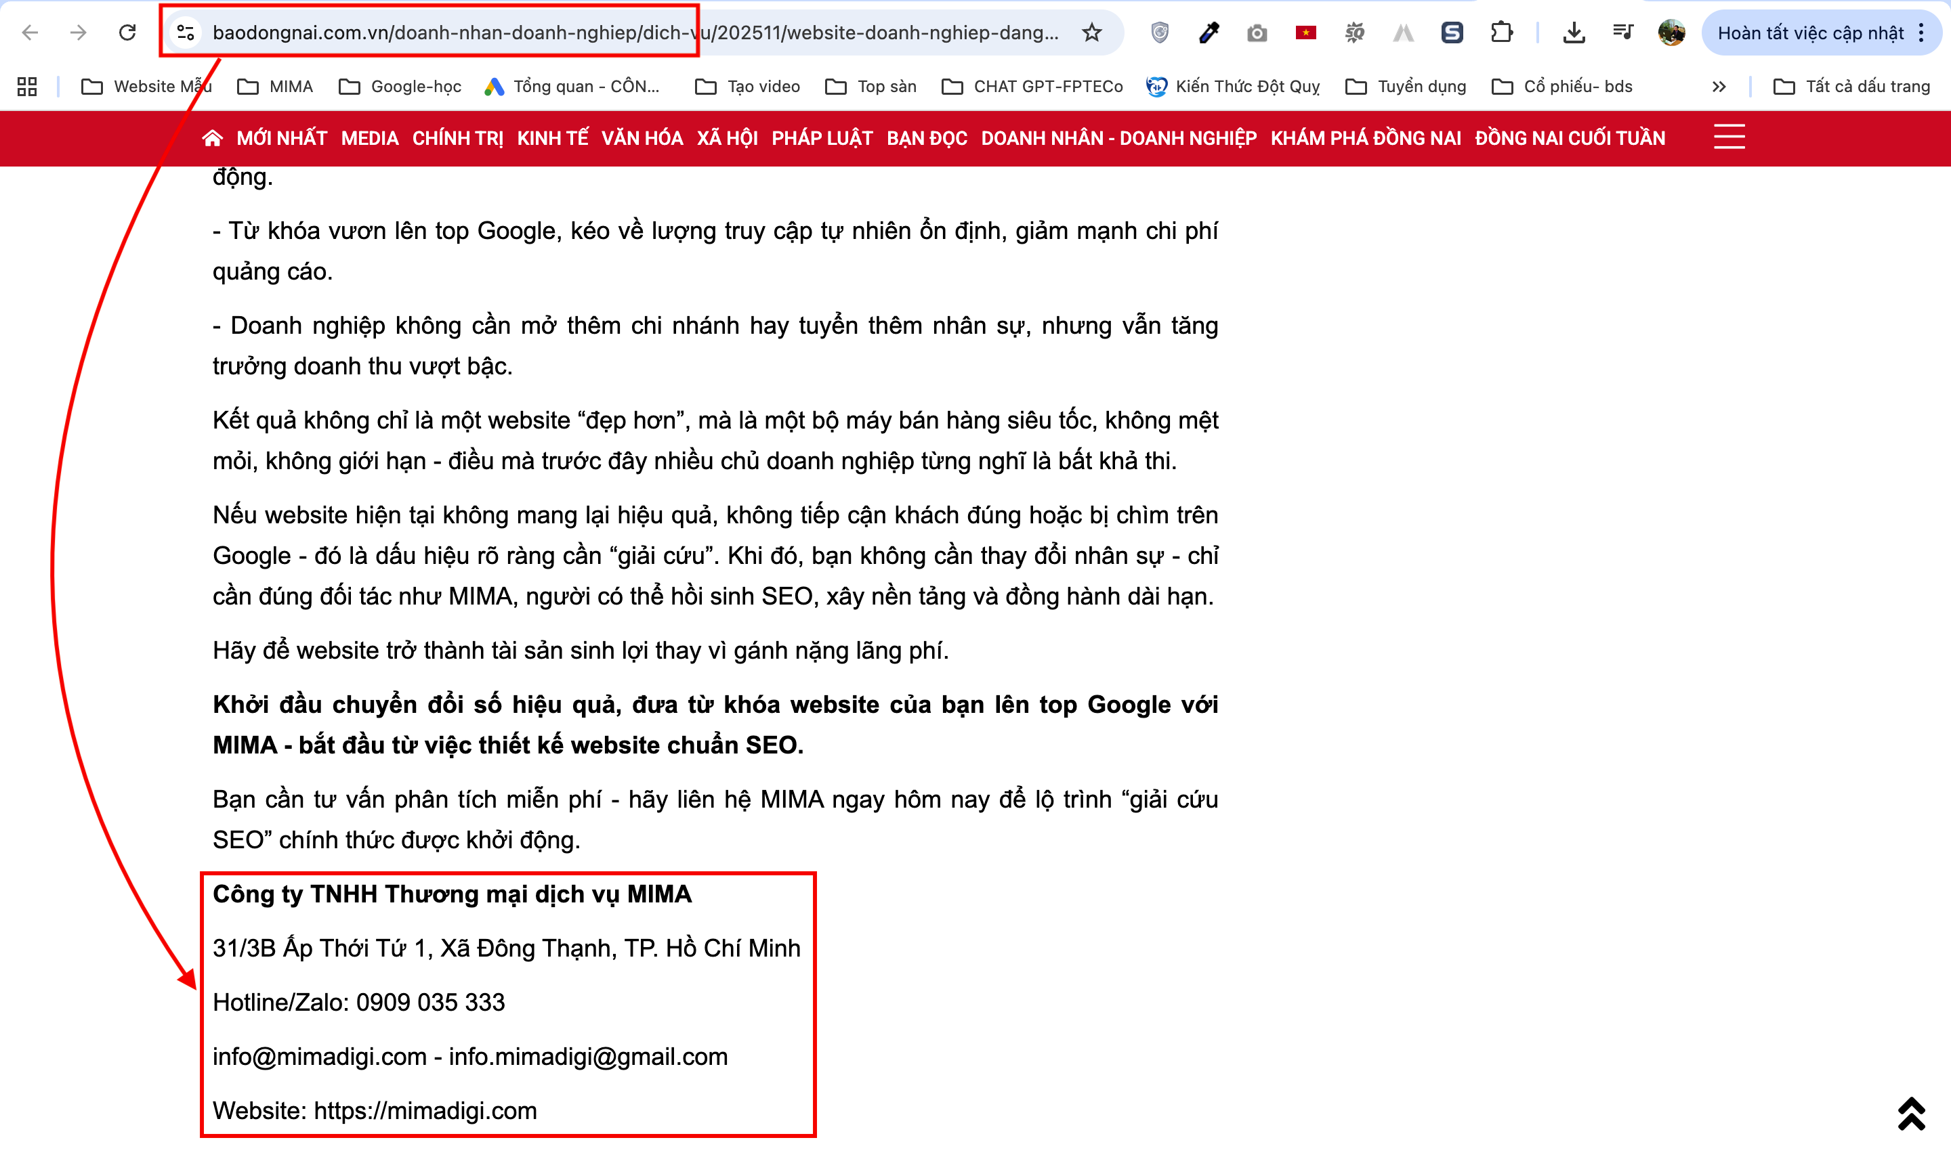Screen dimensions: 1951x1159
Task: Select the KINH TẾ menu item
Action: click(x=553, y=138)
